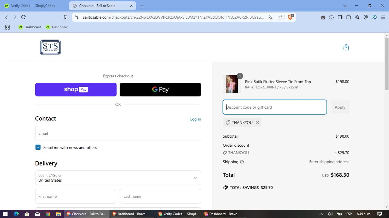
Task: Open the bookmarks apps grid icon
Action: click(8, 27)
